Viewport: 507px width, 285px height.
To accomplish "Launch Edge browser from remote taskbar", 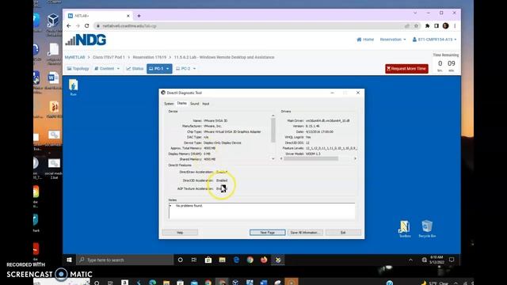I will pos(236,260).
